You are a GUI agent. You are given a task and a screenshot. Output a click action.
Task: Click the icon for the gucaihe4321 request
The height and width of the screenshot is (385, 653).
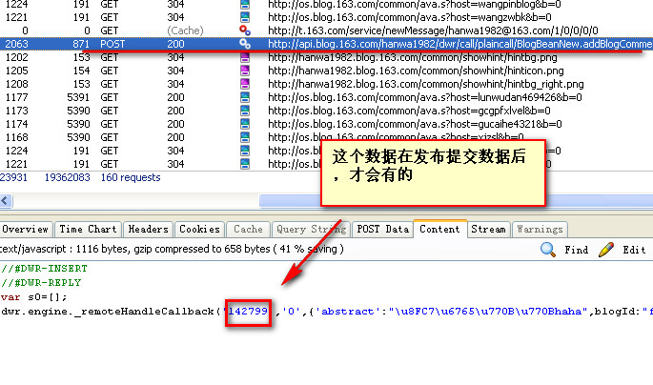click(245, 124)
